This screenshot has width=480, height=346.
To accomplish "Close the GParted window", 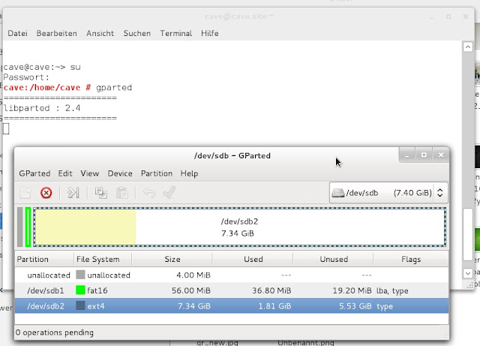I will (441, 155).
